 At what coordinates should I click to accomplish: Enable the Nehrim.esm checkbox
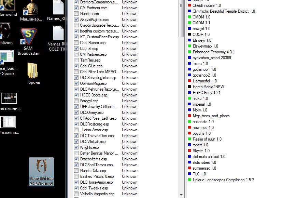click(x=76, y=14)
